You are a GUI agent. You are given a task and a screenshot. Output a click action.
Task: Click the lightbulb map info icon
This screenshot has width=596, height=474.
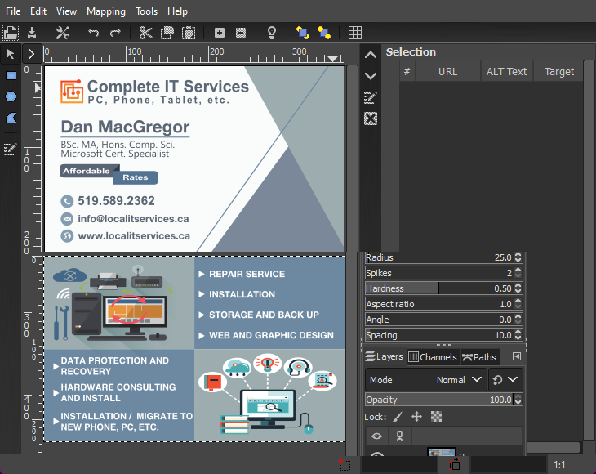click(271, 33)
